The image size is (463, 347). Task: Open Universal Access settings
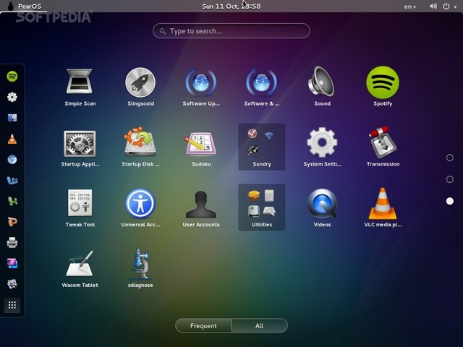[140, 207]
